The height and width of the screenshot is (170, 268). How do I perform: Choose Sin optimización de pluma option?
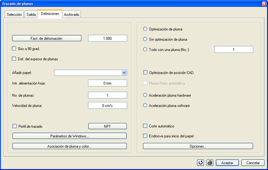(145, 39)
